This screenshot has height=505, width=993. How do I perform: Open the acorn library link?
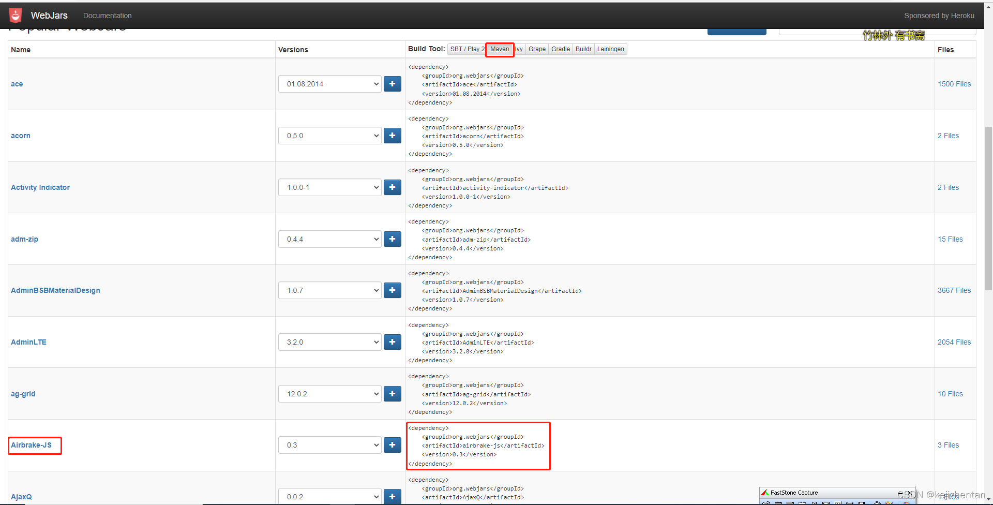21,136
